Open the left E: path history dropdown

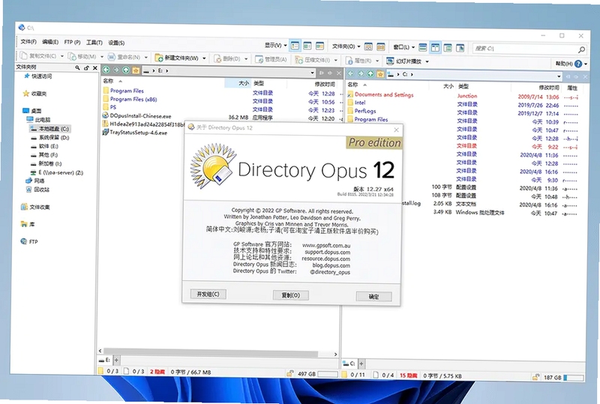pos(312,72)
